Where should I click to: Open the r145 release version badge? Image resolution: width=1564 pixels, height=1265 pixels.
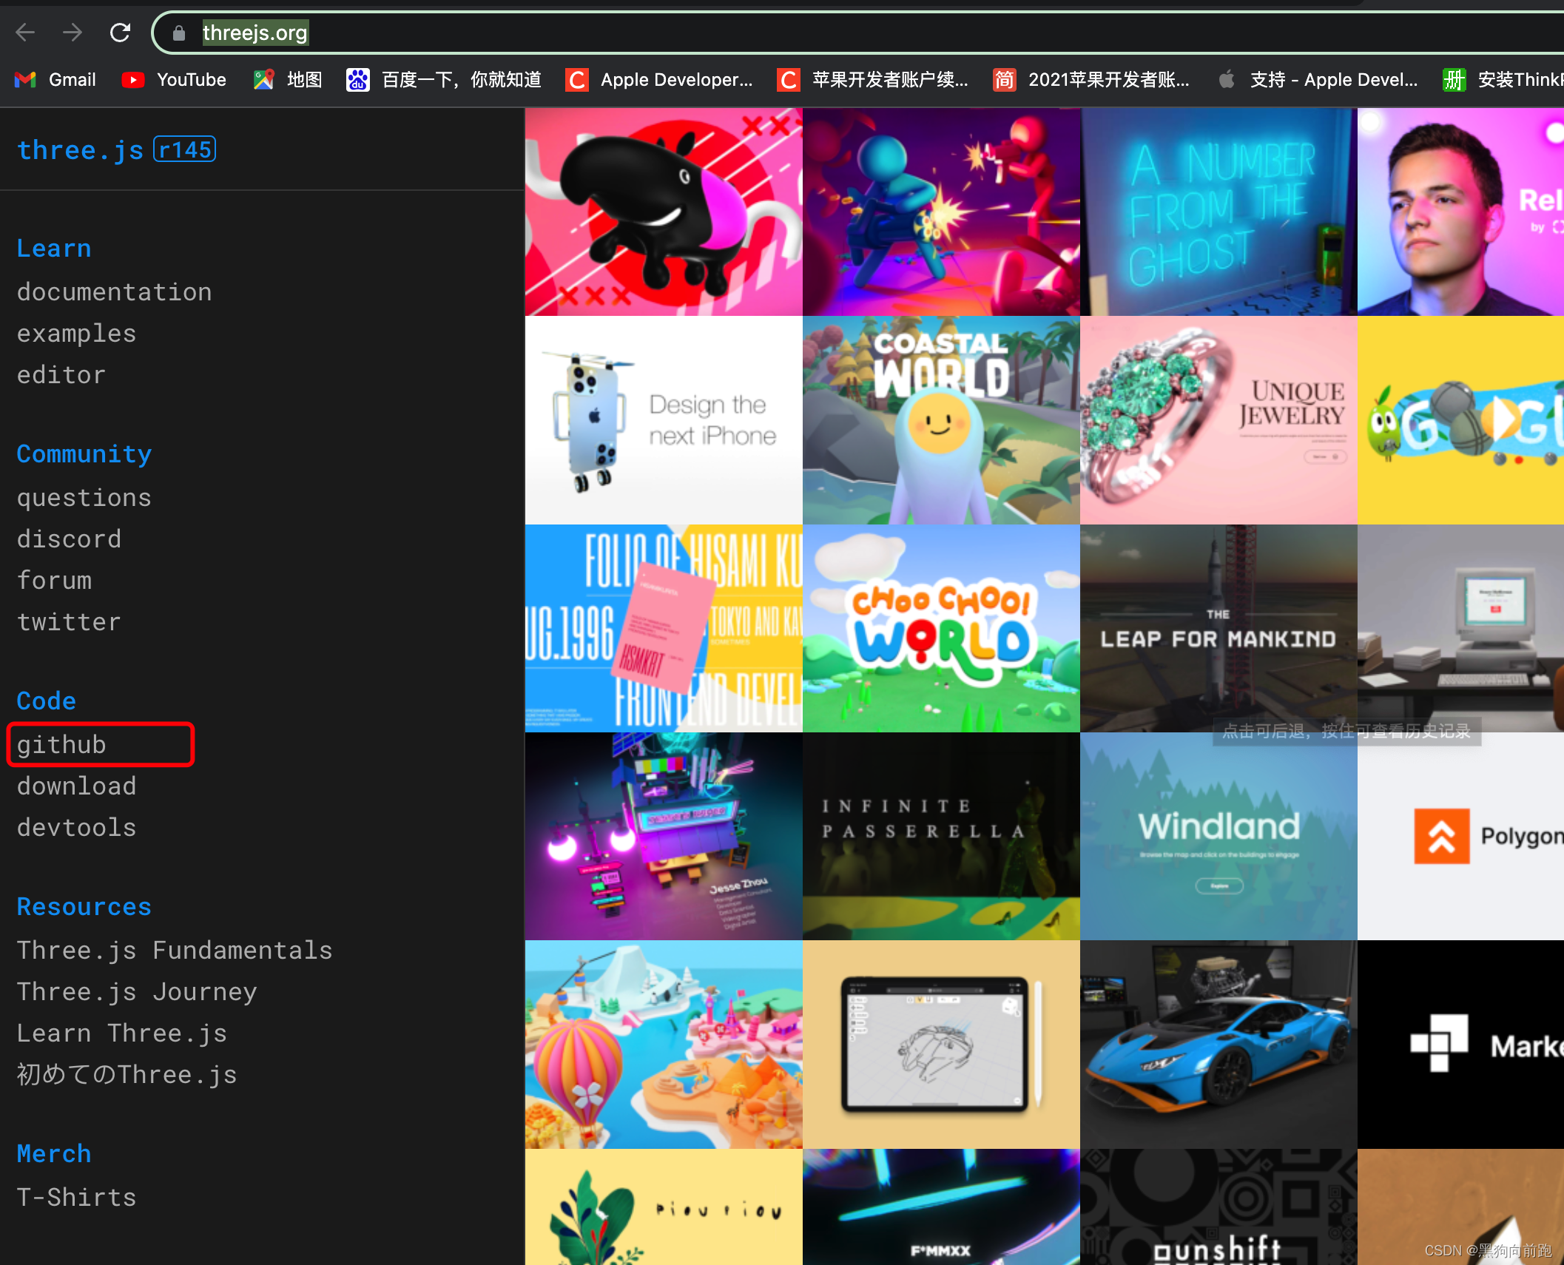click(184, 149)
